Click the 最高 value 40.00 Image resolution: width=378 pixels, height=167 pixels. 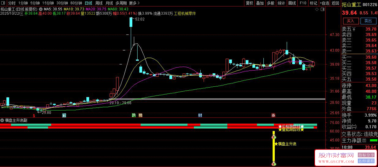coord(371,91)
